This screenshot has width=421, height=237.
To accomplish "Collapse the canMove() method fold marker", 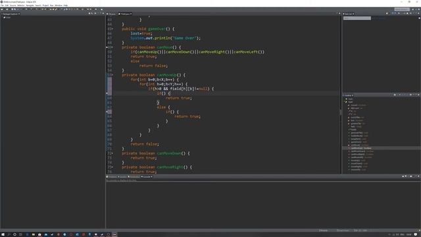I will (x=112, y=47).
